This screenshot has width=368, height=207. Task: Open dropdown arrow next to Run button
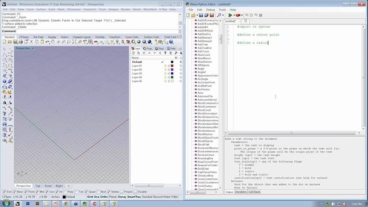coord(234,16)
